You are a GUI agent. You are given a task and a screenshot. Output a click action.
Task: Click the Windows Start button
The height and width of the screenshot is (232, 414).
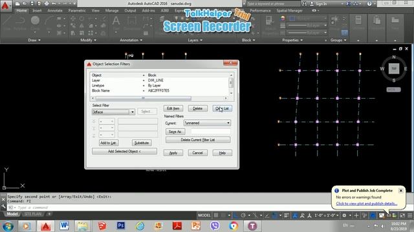[8, 226]
